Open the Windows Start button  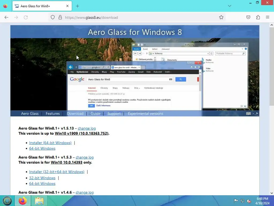tap(7, 201)
